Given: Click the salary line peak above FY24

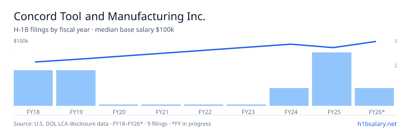Looking at the screenshot, I should 290,44.
